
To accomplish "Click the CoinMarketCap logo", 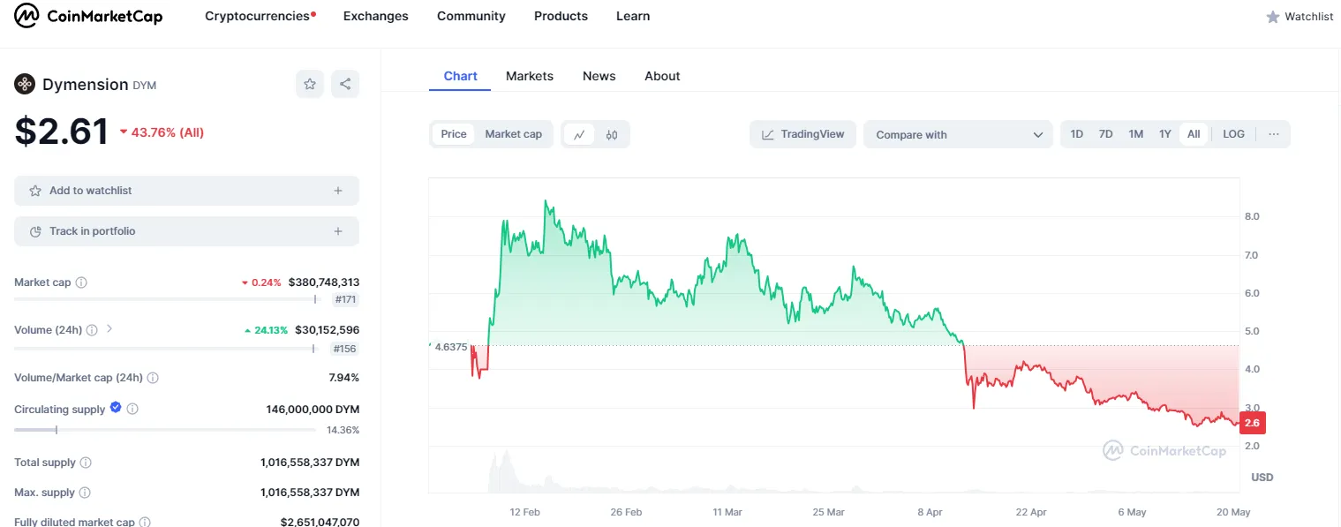I will [x=88, y=16].
